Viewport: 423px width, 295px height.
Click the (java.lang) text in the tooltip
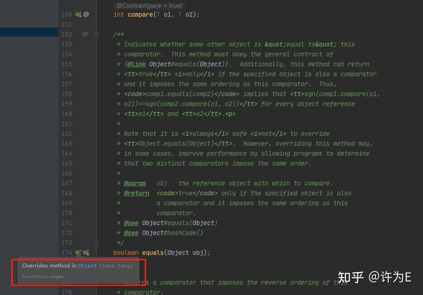(x=116, y=266)
